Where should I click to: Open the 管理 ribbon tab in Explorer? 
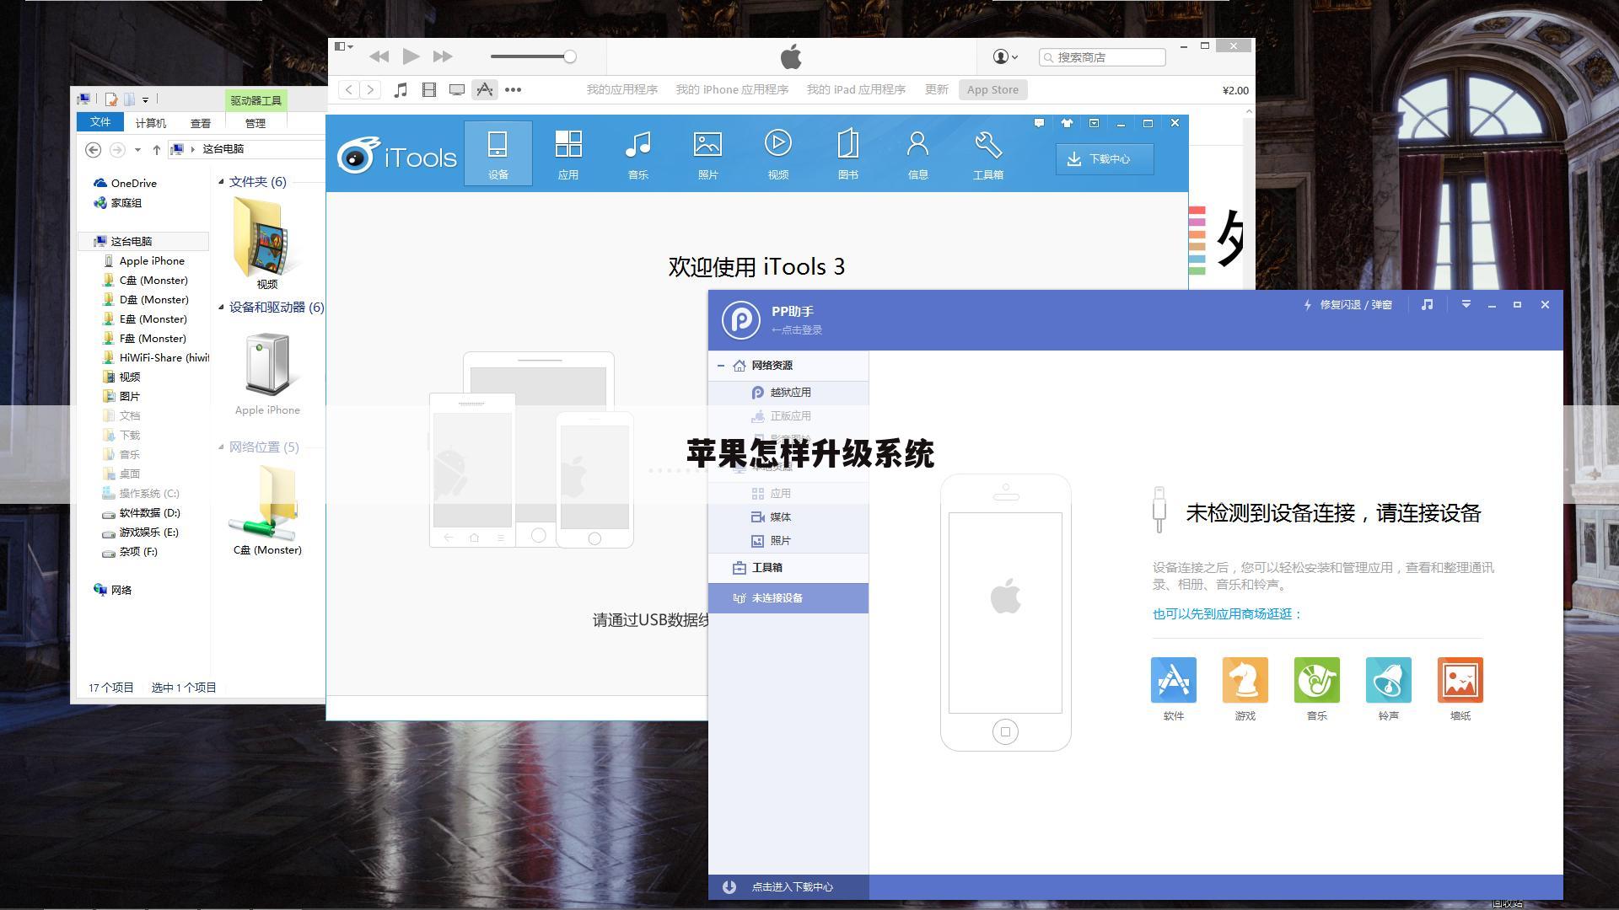click(x=255, y=123)
